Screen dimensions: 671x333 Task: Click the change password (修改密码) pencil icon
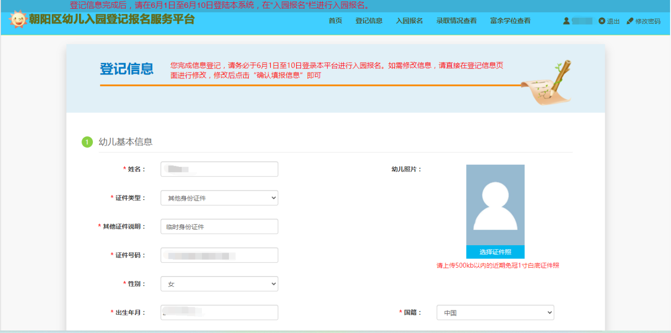630,21
